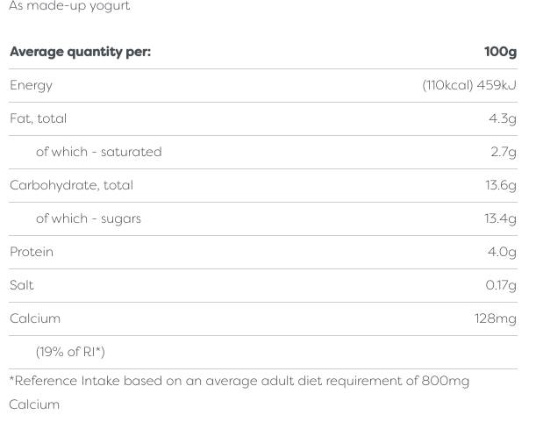Select the Protein row label
The image size is (536, 429).
(x=32, y=252)
